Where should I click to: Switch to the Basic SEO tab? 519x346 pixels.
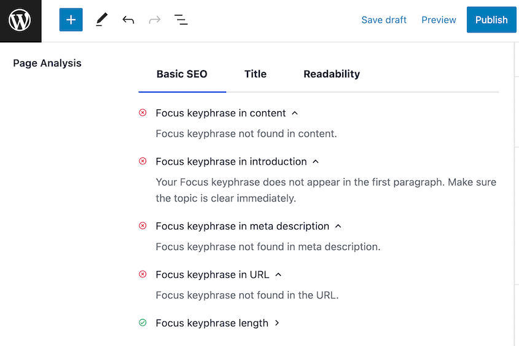[x=182, y=74]
